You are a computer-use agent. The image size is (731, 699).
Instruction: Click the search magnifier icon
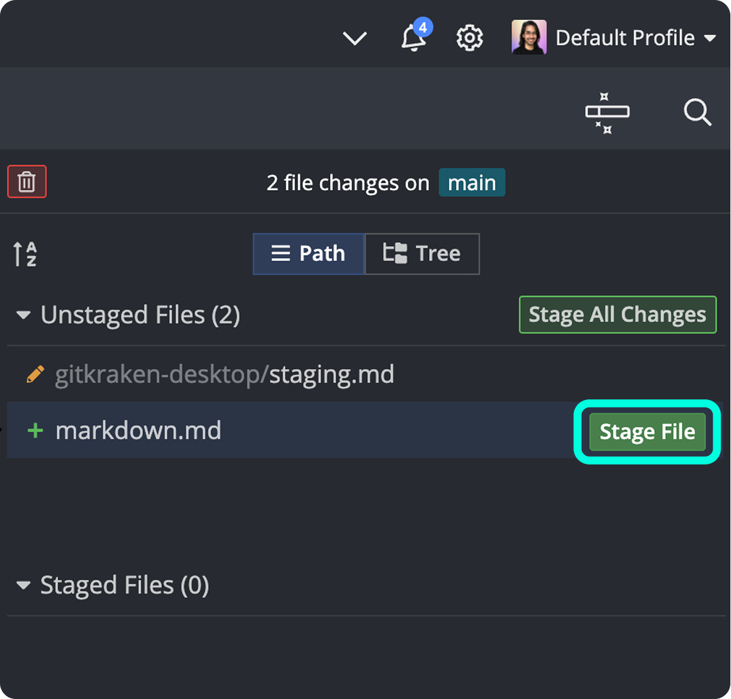coord(697,113)
